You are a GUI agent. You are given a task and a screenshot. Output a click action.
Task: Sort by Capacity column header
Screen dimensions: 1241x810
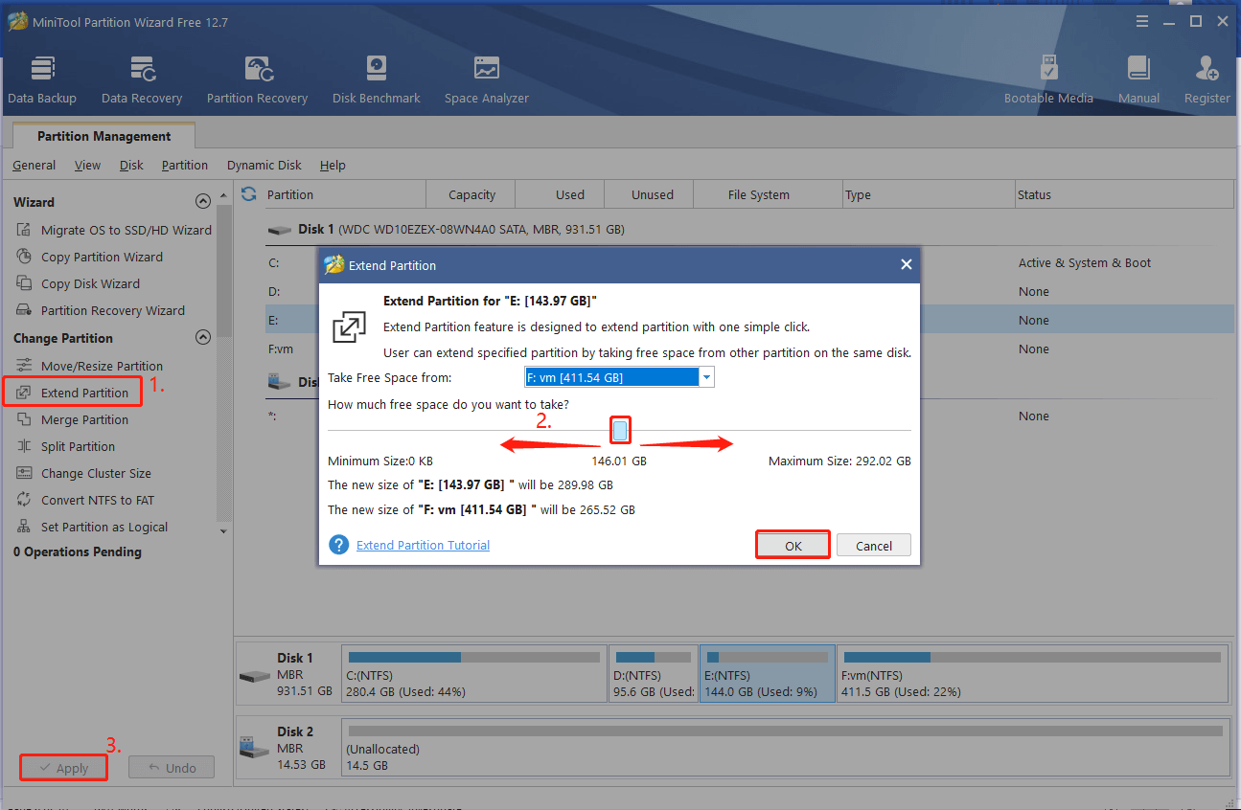(471, 194)
